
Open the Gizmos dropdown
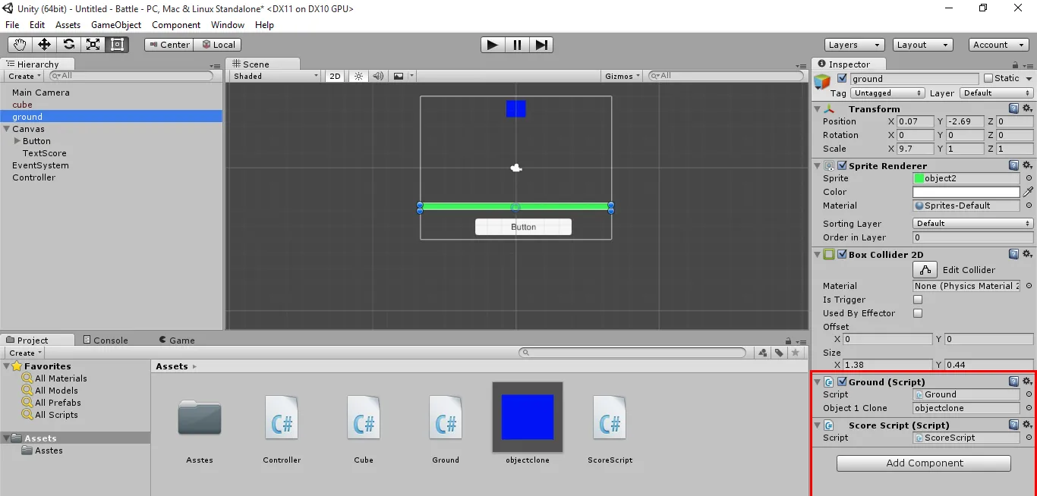[x=623, y=76]
